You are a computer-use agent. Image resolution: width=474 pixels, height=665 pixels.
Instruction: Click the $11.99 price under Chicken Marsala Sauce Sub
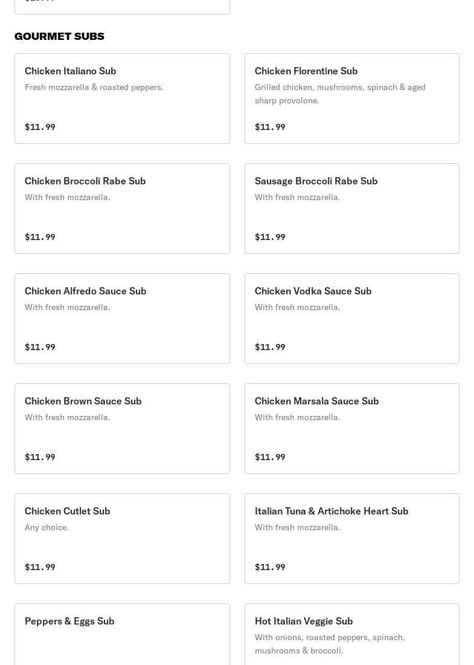pyautogui.click(x=270, y=457)
